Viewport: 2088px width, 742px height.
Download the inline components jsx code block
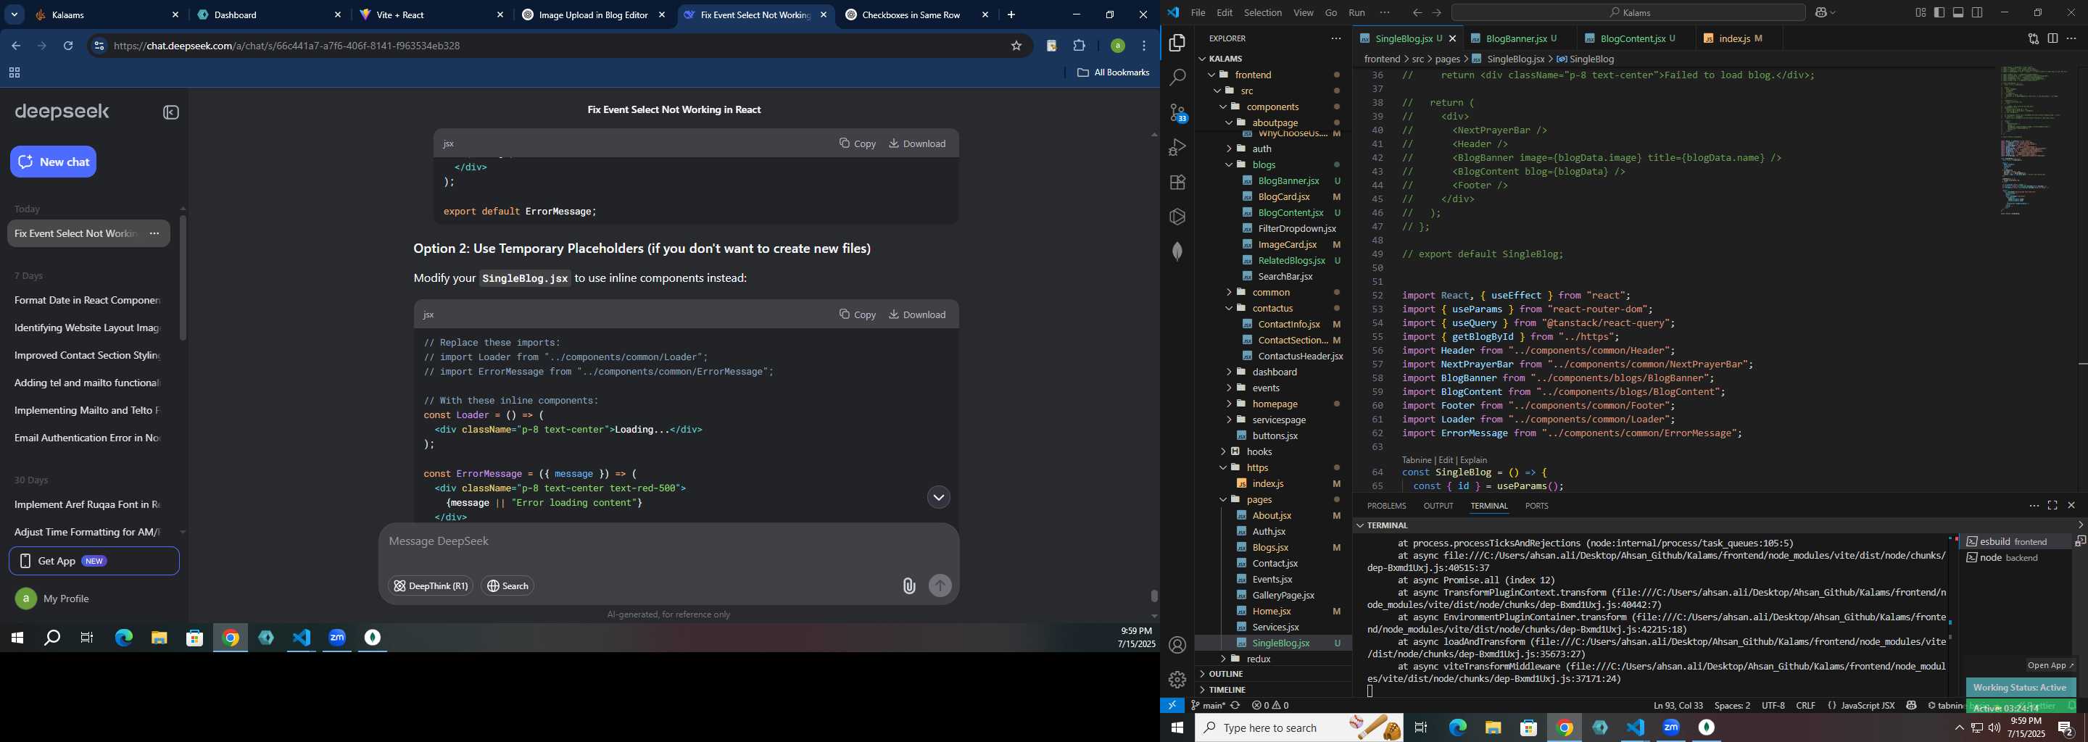click(918, 314)
